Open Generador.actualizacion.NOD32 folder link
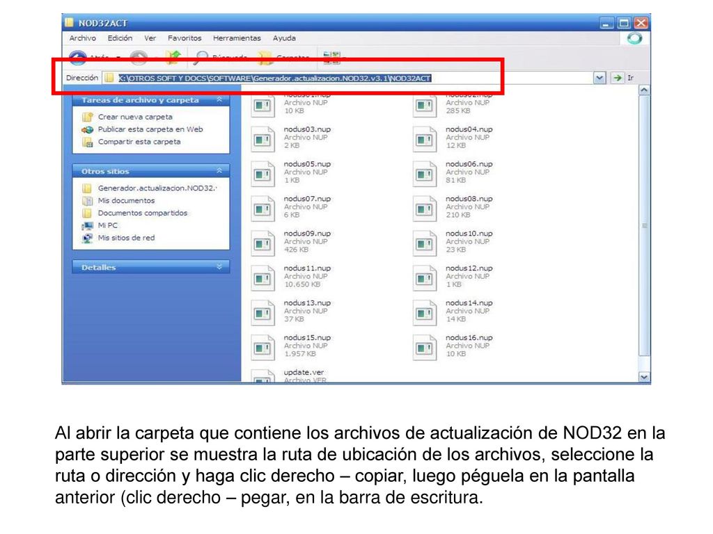The width and height of the screenshot is (713, 534). tap(157, 188)
